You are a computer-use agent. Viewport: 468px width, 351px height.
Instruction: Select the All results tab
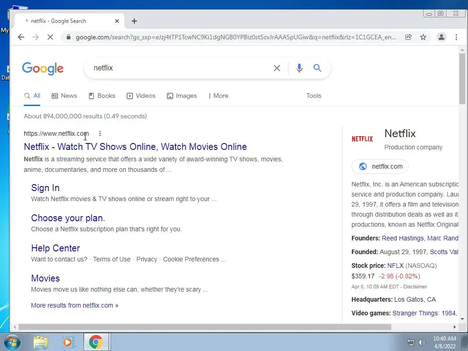point(32,96)
